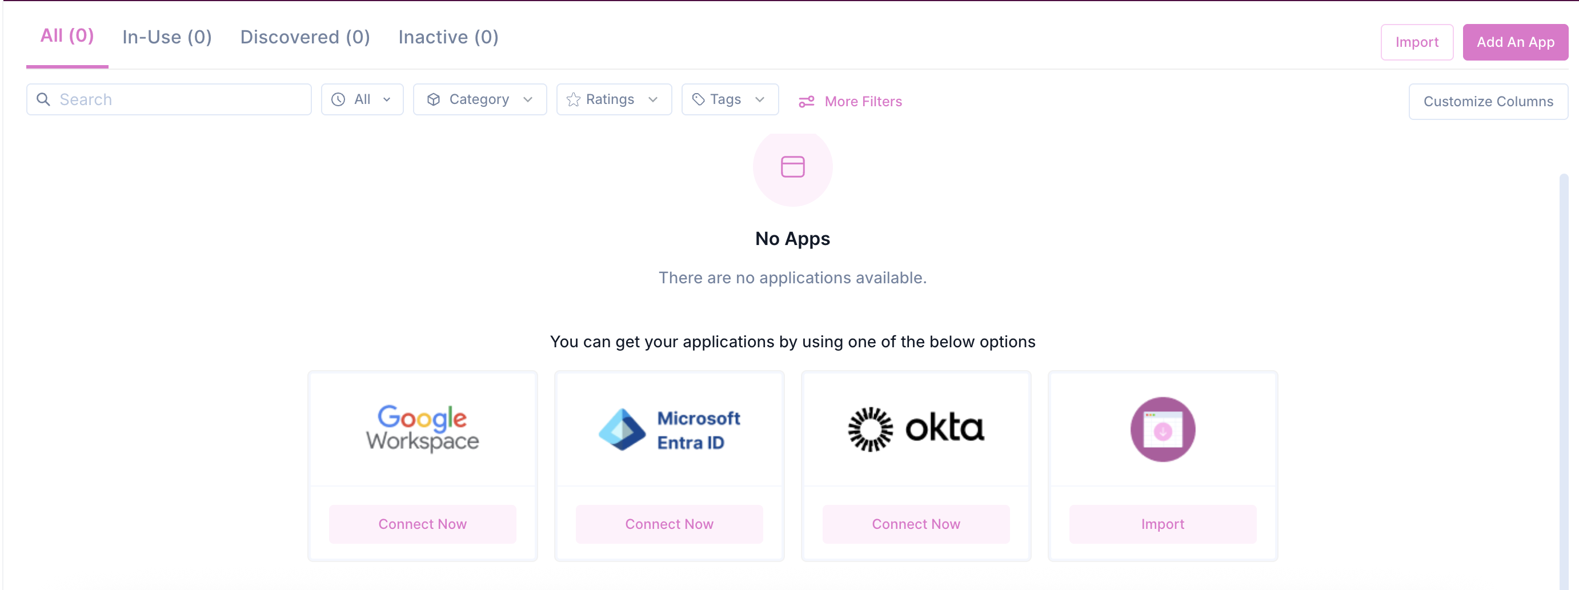Click the clock icon in All filter
The height and width of the screenshot is (590, 1579).
coord(338,99)
